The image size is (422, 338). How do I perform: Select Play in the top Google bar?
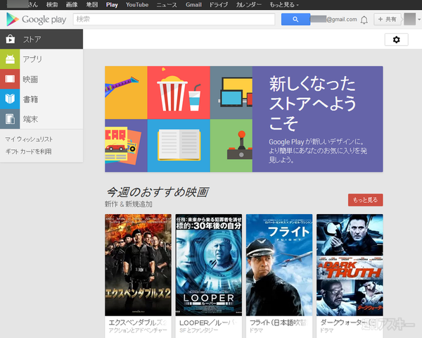click(x=112, y=5)
